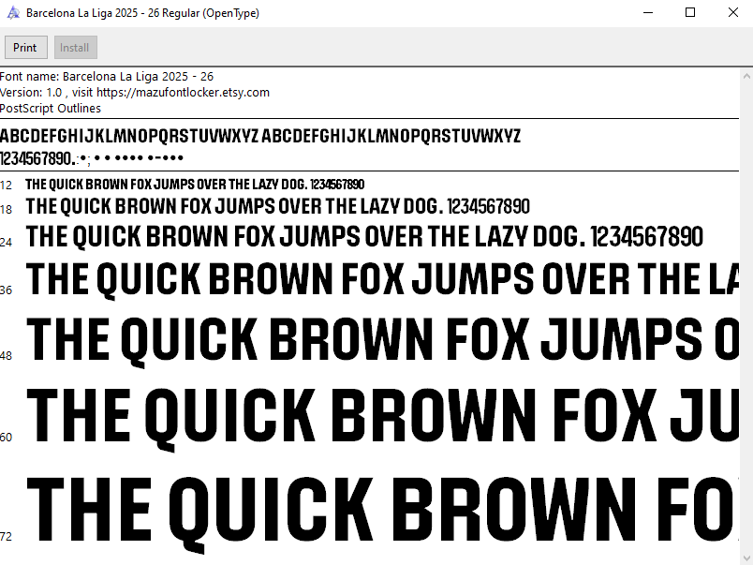Close the Barcelona La Liga font window
The height and width of the screenshot is (565, 753).
[x=732, y=13]
